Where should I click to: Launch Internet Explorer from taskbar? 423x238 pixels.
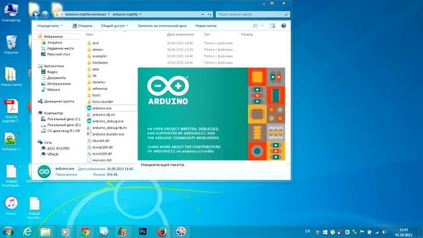tap(27, 232)
